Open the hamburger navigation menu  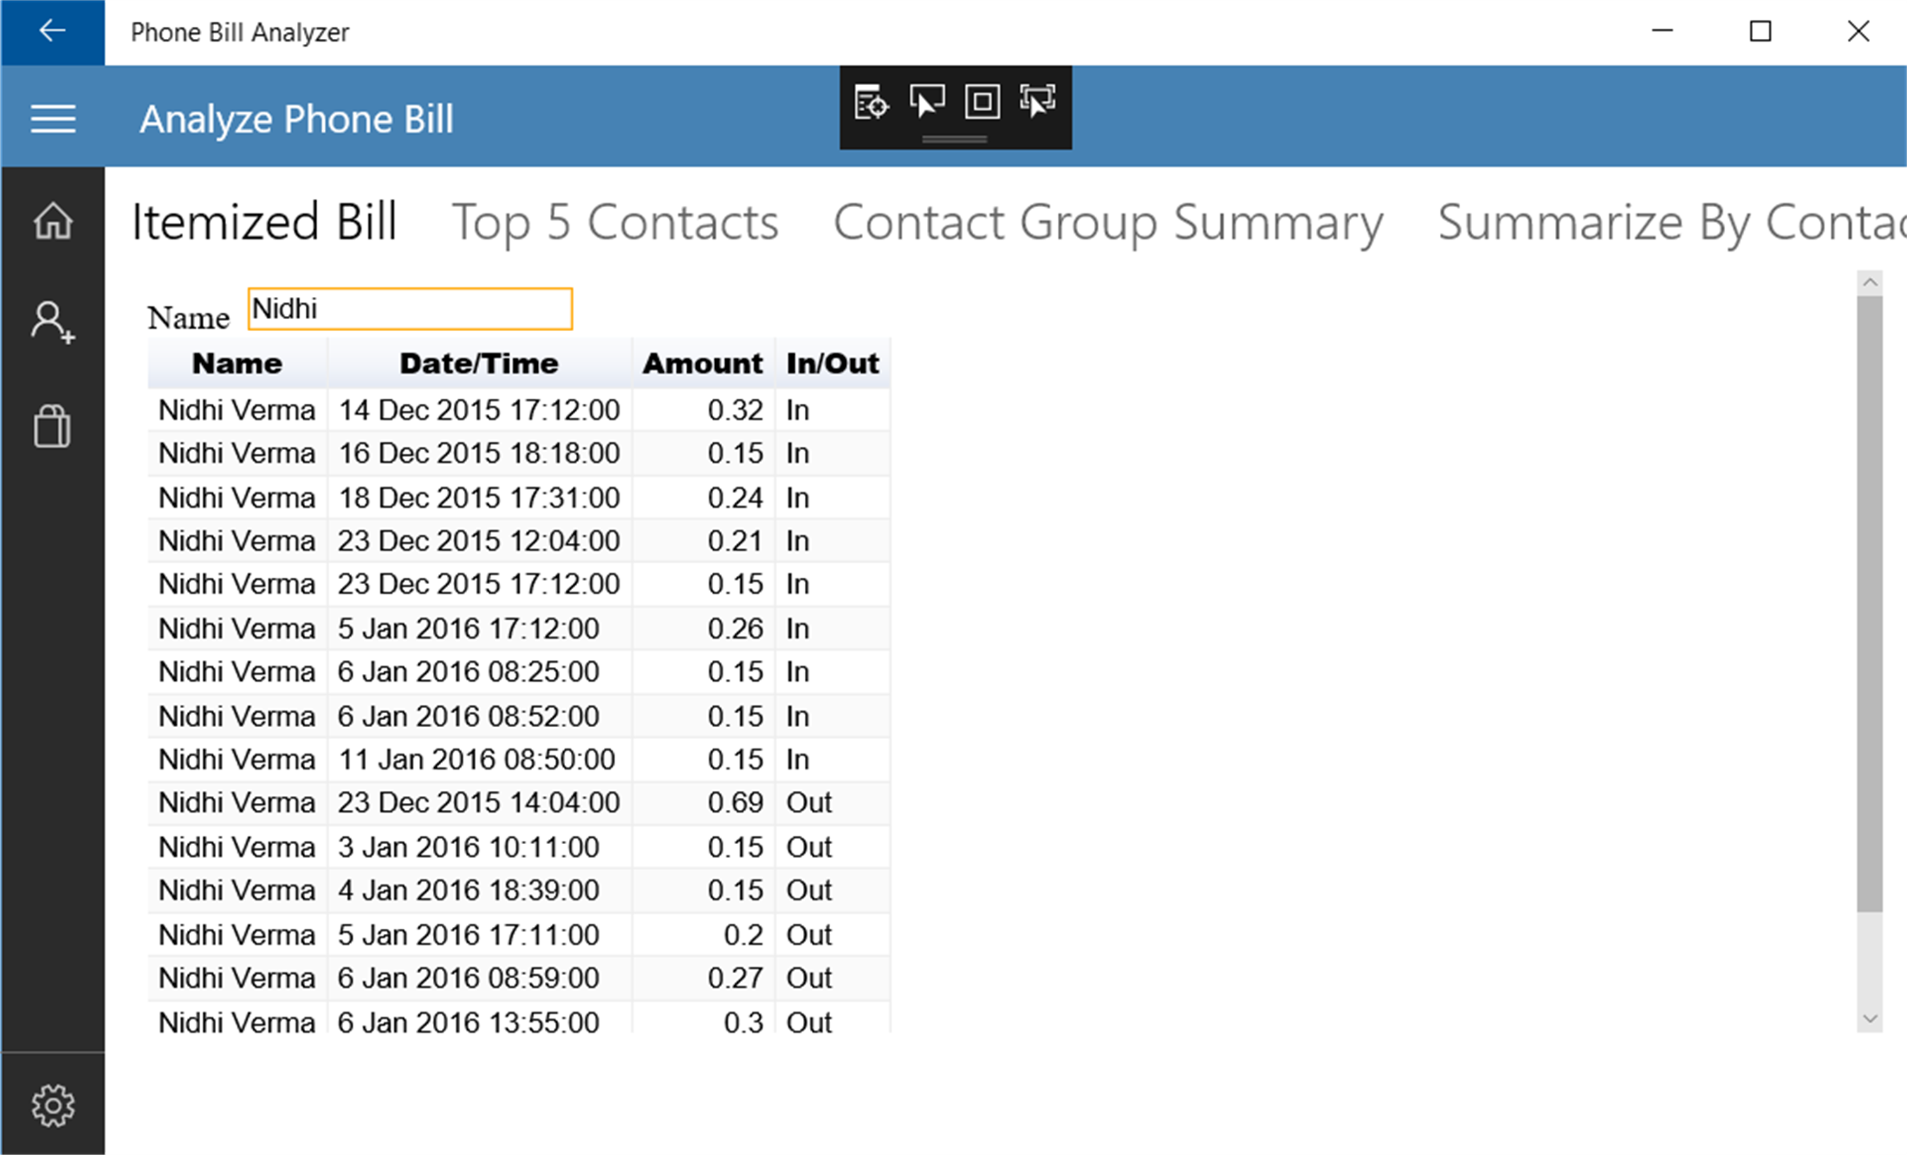pos(53,118)
